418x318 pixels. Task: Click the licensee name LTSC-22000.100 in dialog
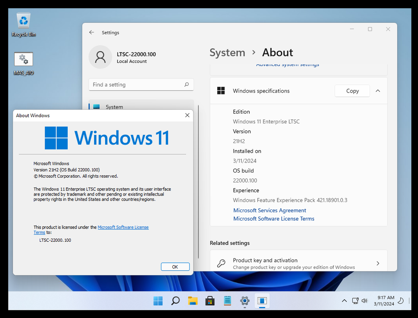pos(55,240)
